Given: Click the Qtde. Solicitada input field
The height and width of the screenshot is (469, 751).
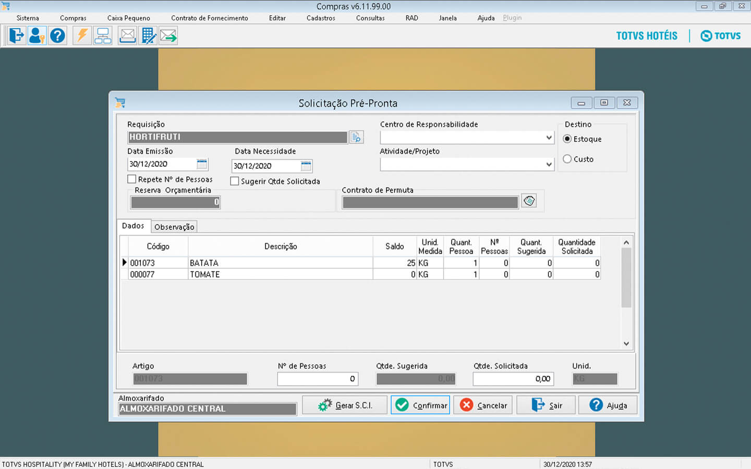Looking at the screenshot, I should [x=513, y=379].
